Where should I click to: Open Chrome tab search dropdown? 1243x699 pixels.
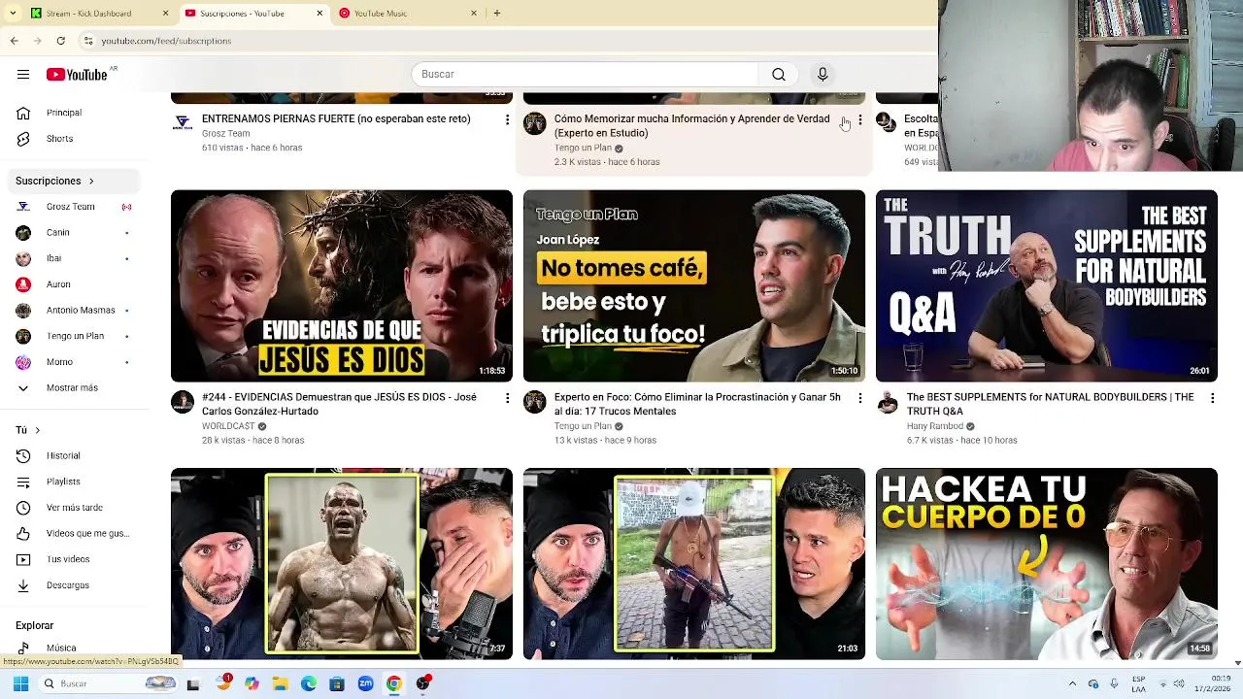(x=13, y=14)
